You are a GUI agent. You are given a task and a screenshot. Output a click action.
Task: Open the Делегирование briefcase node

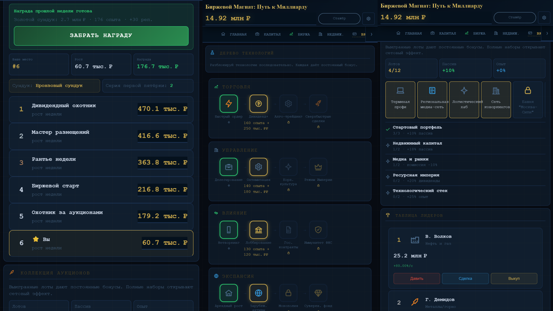229,167
